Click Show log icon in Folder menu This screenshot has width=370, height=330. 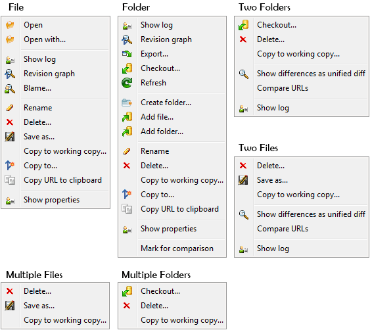tap(127, 26)
